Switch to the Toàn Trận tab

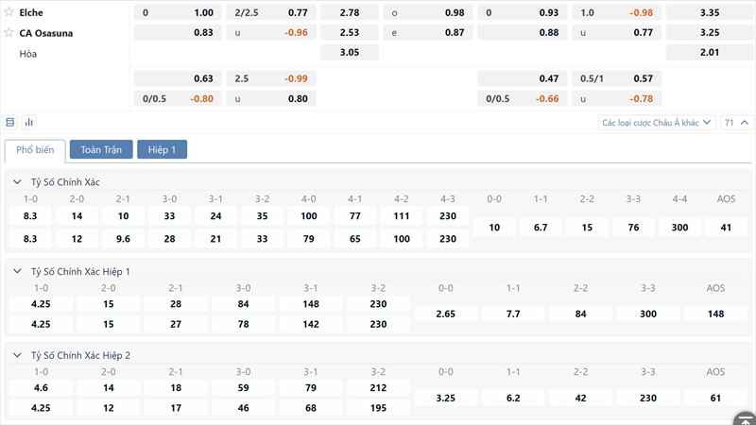(101, 150)
